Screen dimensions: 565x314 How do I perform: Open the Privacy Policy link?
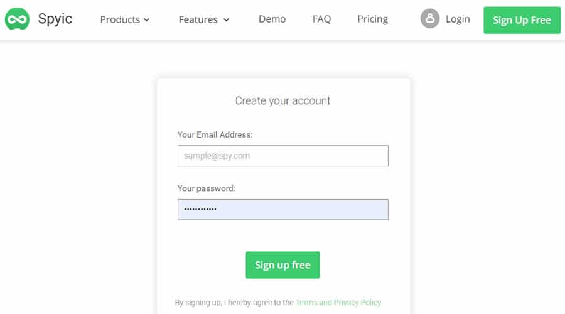point(357,303)
